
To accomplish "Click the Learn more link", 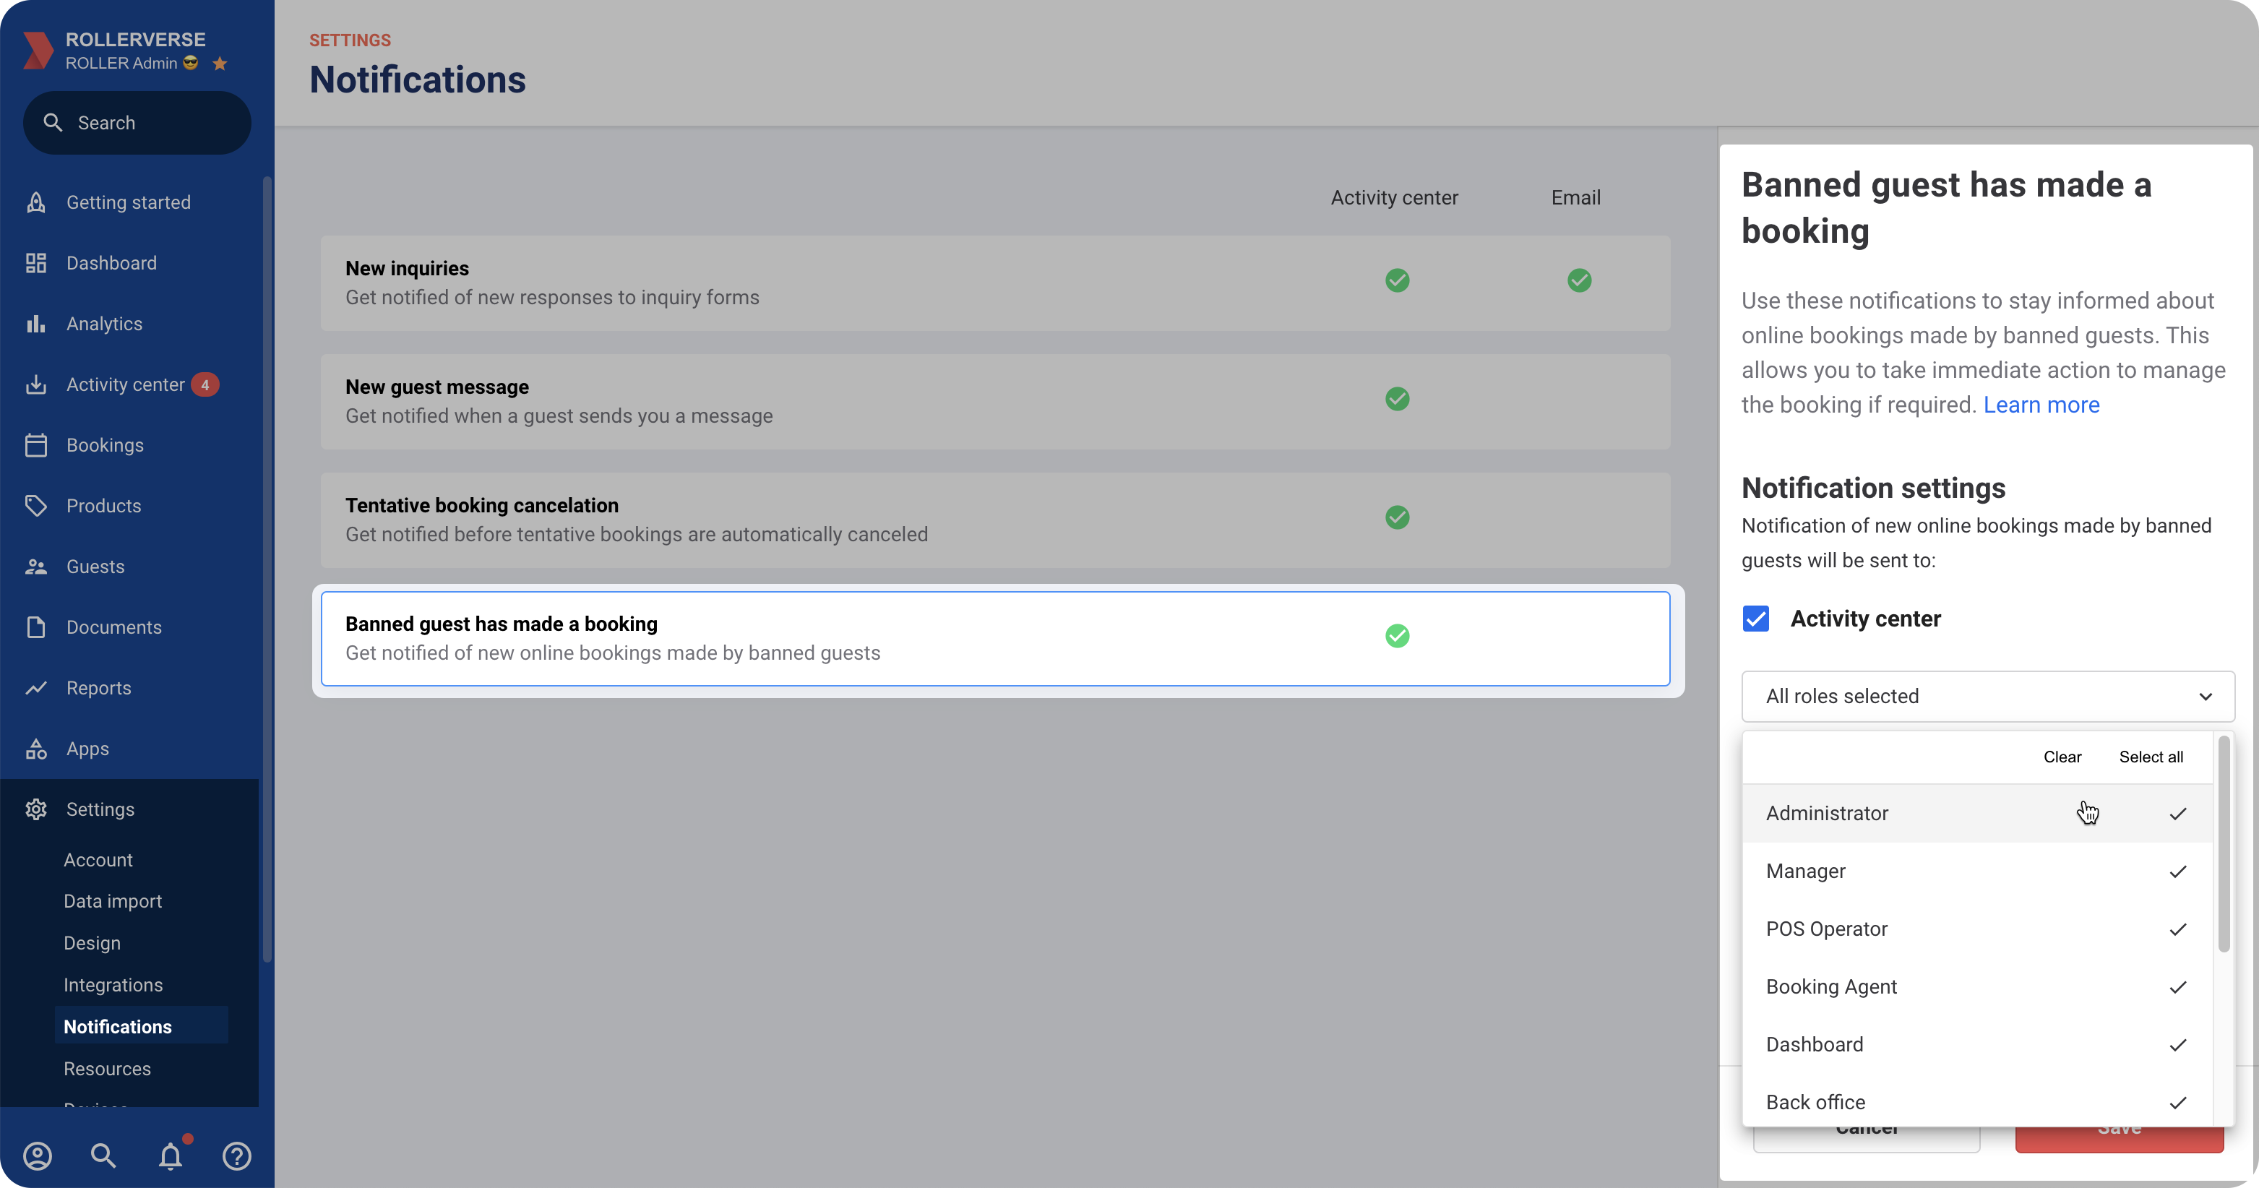I will (x=2041, y=405).
